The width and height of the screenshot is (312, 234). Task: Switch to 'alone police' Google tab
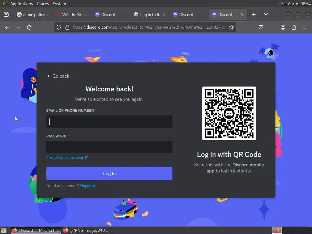click(33, 15)
